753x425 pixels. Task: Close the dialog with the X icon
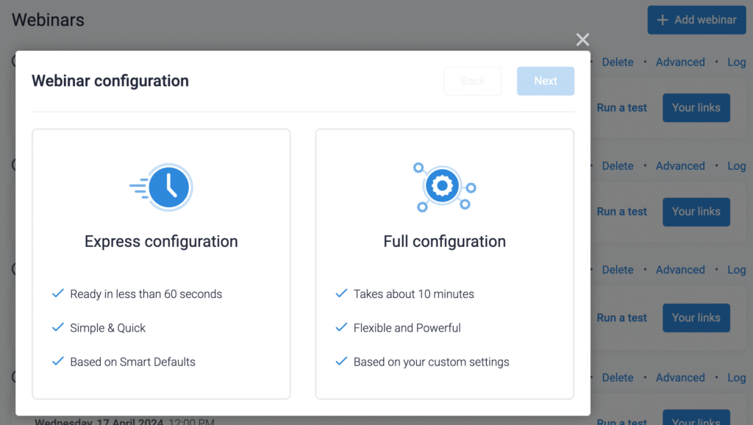tap(582, 40)
